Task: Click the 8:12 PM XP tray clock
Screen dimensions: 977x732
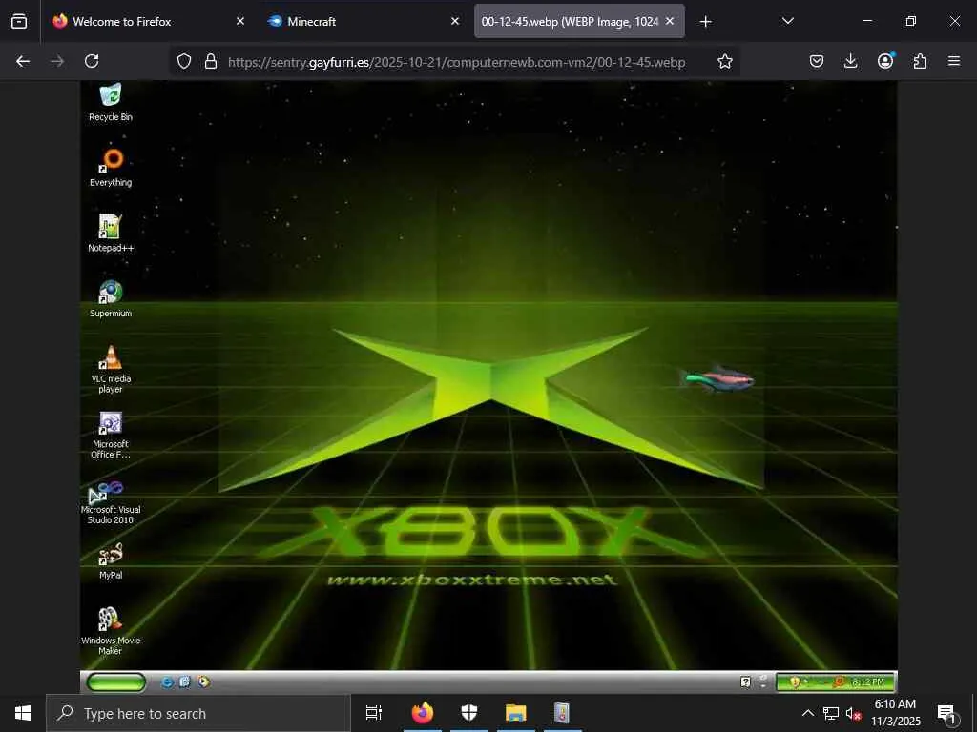Action: point(868,682)
